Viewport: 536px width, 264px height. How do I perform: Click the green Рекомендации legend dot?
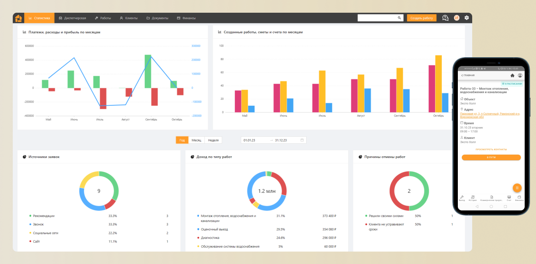pyautogui.click(x=30, y=216)
